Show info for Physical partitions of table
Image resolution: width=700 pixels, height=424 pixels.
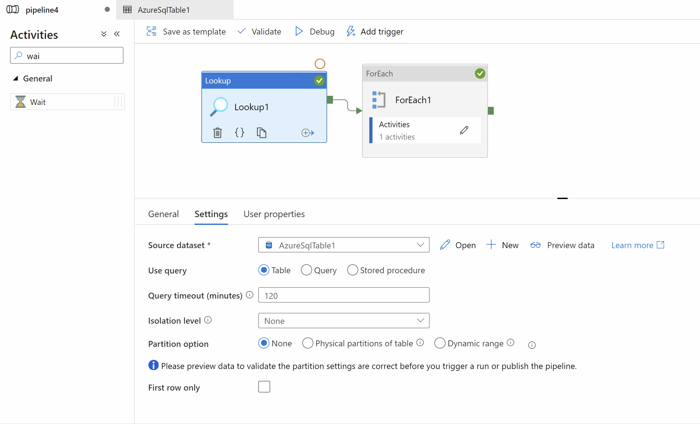[420, 343]
